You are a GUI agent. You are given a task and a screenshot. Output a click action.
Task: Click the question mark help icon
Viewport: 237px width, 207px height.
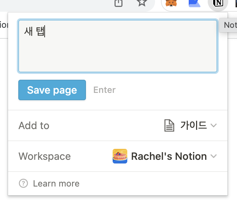coord(23,184)
